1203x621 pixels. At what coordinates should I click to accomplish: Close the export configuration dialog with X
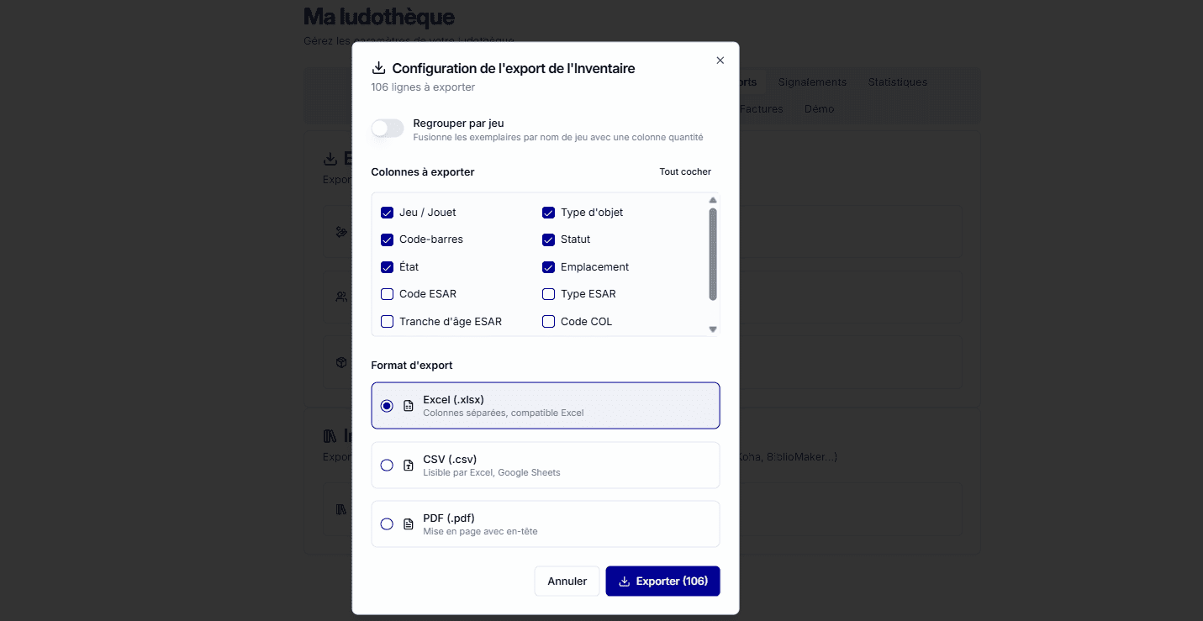click(x=720, y=61)
